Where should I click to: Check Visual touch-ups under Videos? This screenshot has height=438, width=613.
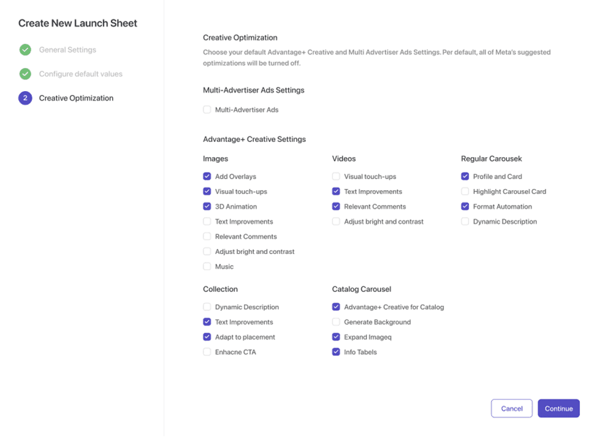tap(336, 176)
